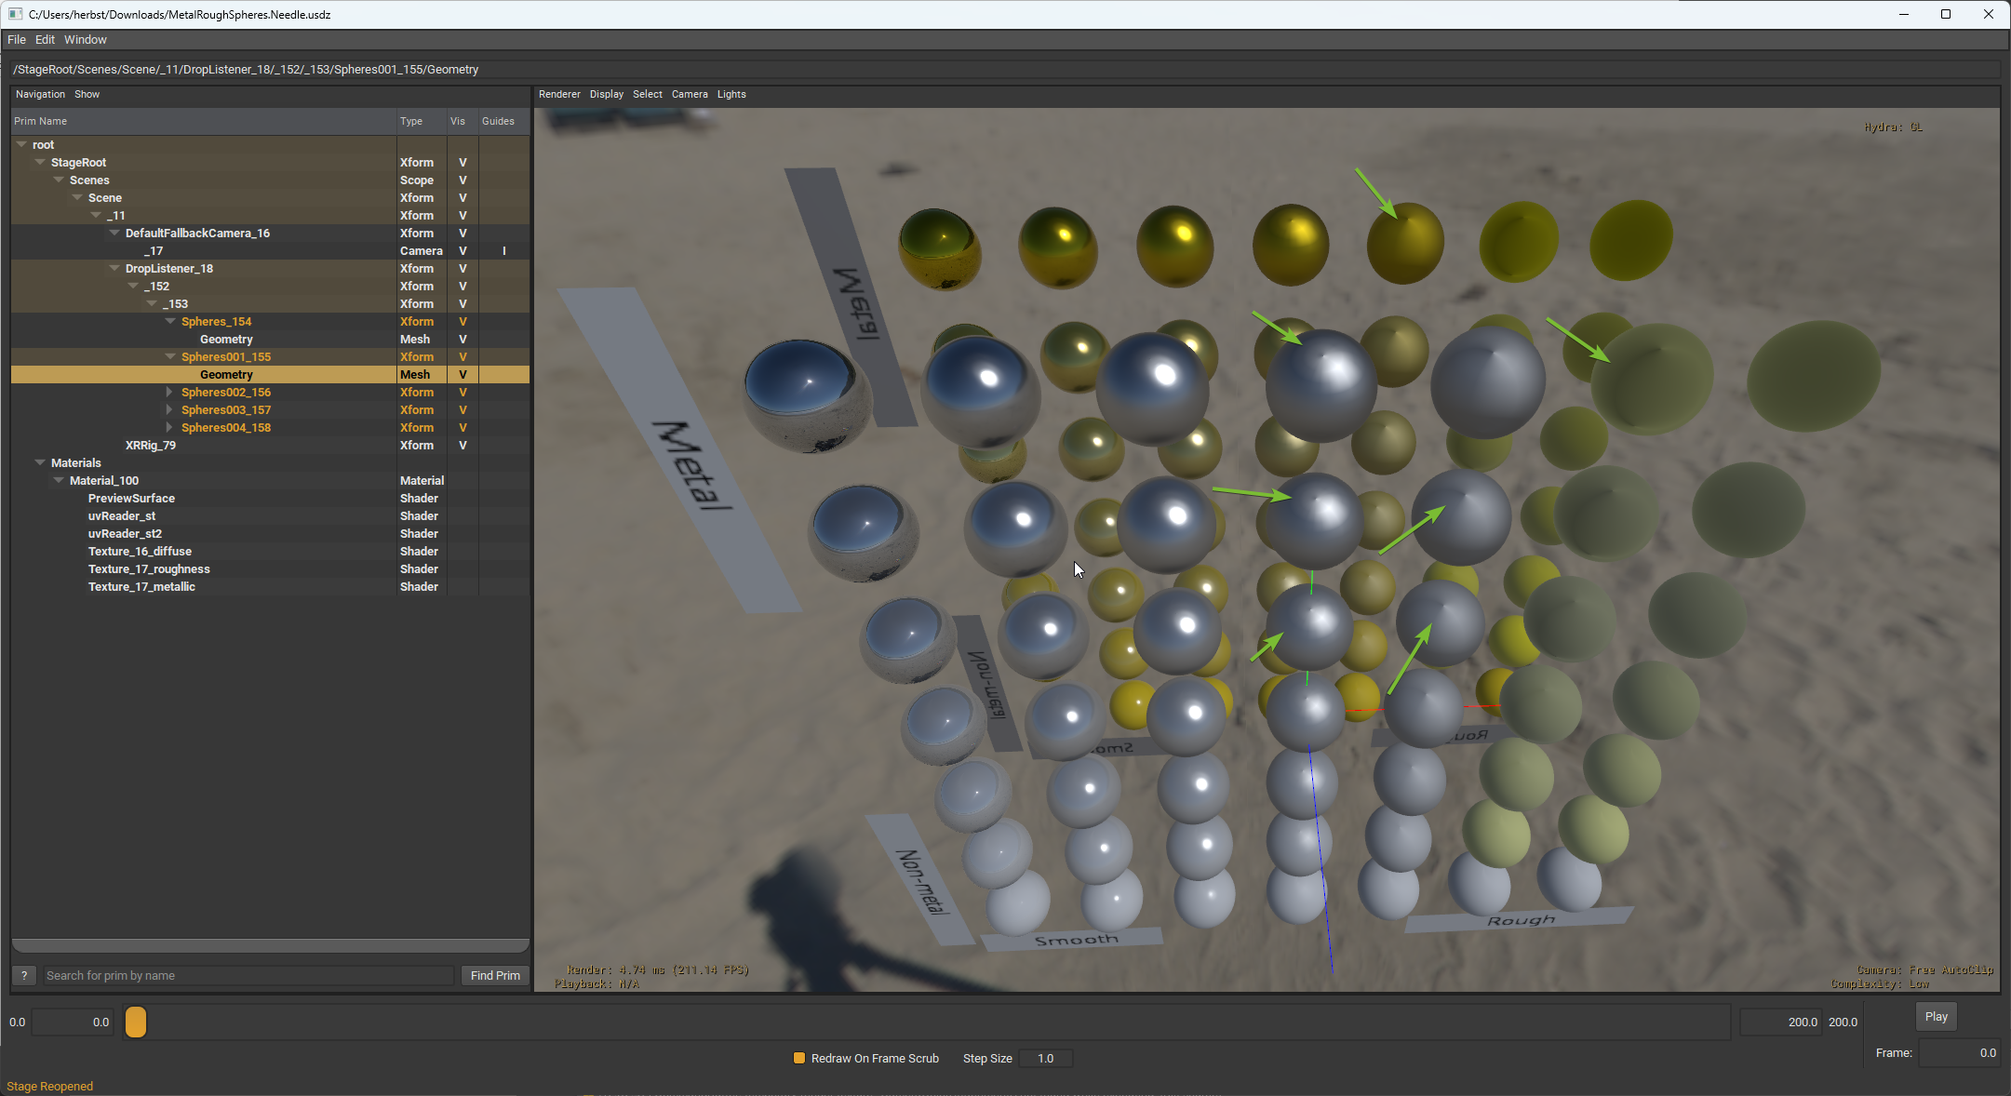Viewport: 2011px width, 1096px height.
Task: Open the File menu
Action: click(16, 39)
